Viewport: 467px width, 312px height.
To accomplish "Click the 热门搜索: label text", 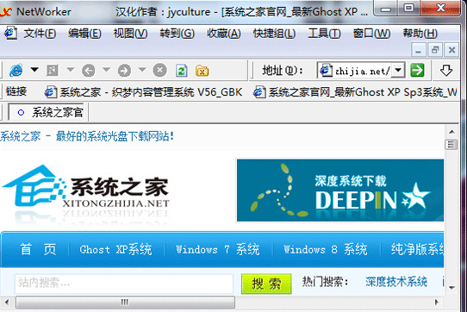I will 325,282.
